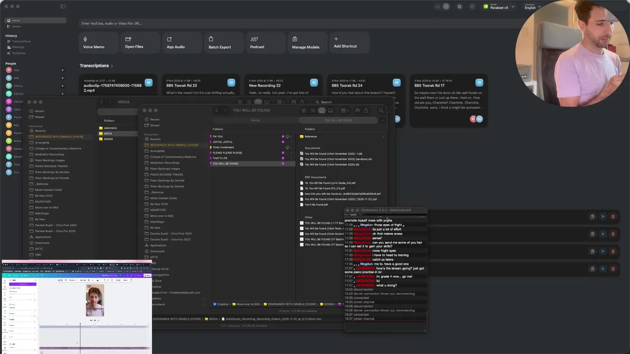The width and height of the screenshot is (630, 354).
Task: Open Group By dropdown in front Finder
Action: [x=345, y=111]
